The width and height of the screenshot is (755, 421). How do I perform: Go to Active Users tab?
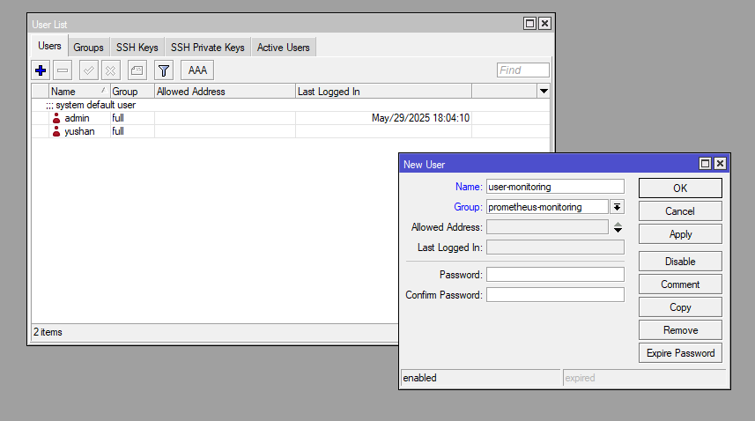[283, 48]
